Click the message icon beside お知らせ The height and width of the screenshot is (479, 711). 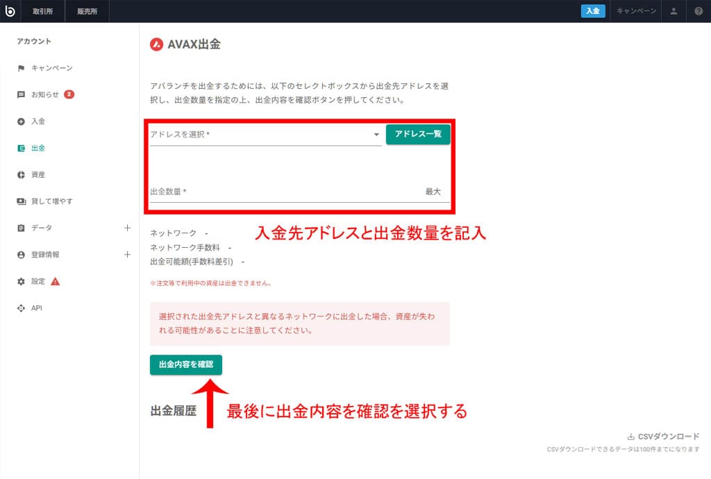tap(21, 94)
